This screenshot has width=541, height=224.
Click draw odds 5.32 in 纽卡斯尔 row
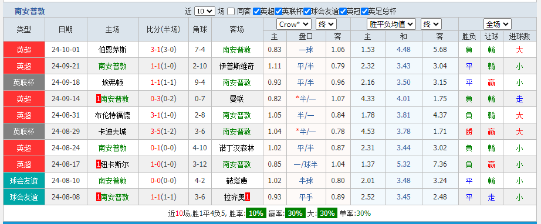coord(404,164)
